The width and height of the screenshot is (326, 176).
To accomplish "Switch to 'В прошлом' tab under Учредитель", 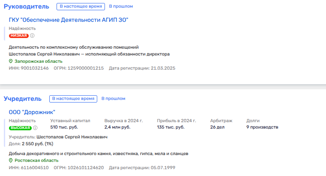I will [x=113, y=99].
